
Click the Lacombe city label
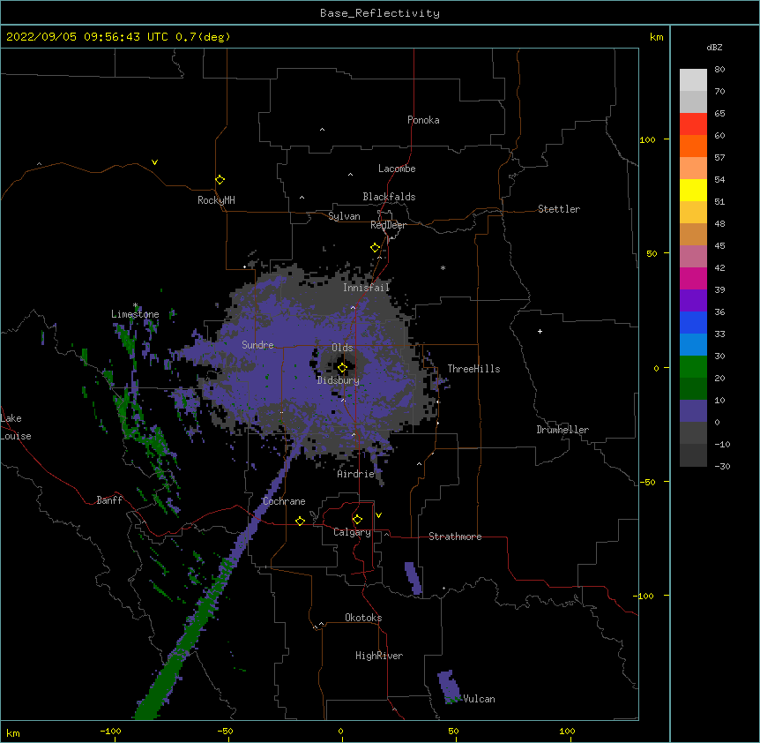397,169
